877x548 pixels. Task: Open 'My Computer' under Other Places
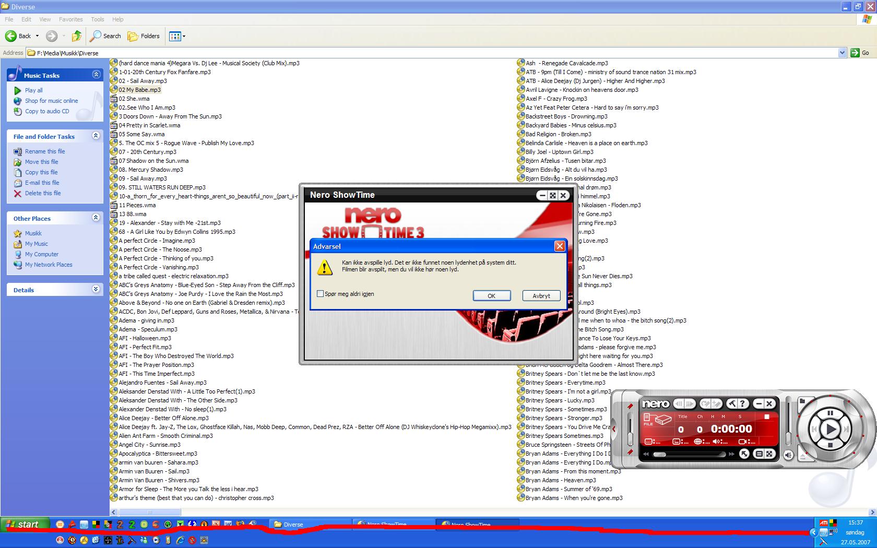[42, 254]
